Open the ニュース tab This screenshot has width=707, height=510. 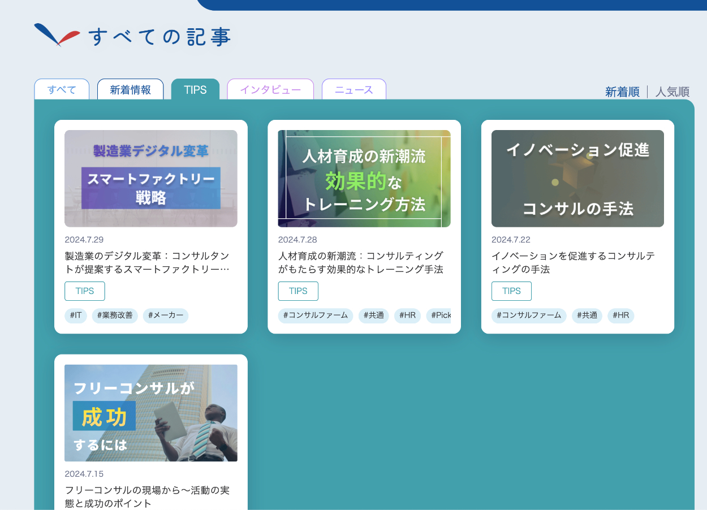tap(354, 90)
